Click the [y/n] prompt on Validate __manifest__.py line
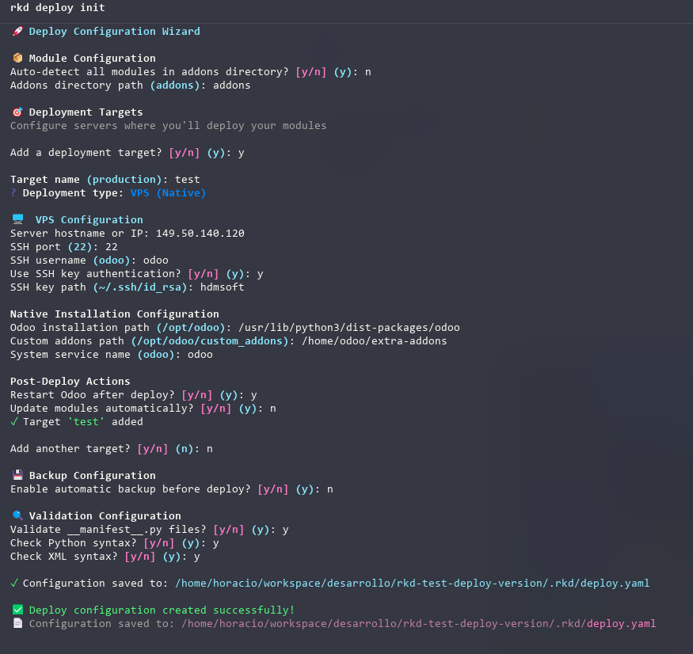This screenshot has height=654, width=693. (x=229, y=530)
